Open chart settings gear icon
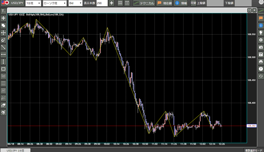Image resolution: width=264 pixels, height=152 pixels. pyautogui.click(x=261, y=40)
